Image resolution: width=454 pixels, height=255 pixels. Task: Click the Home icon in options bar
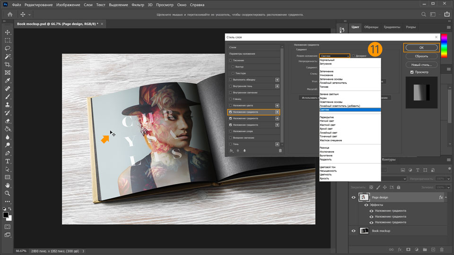coord(10,15)
